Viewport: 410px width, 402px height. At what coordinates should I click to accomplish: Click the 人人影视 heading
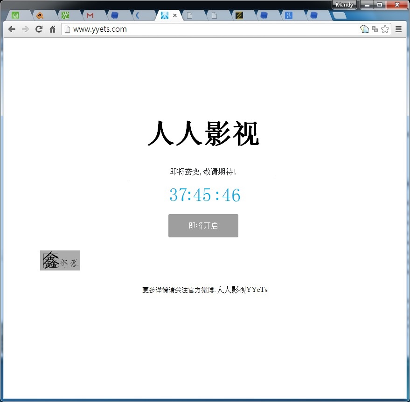(203, 133)
